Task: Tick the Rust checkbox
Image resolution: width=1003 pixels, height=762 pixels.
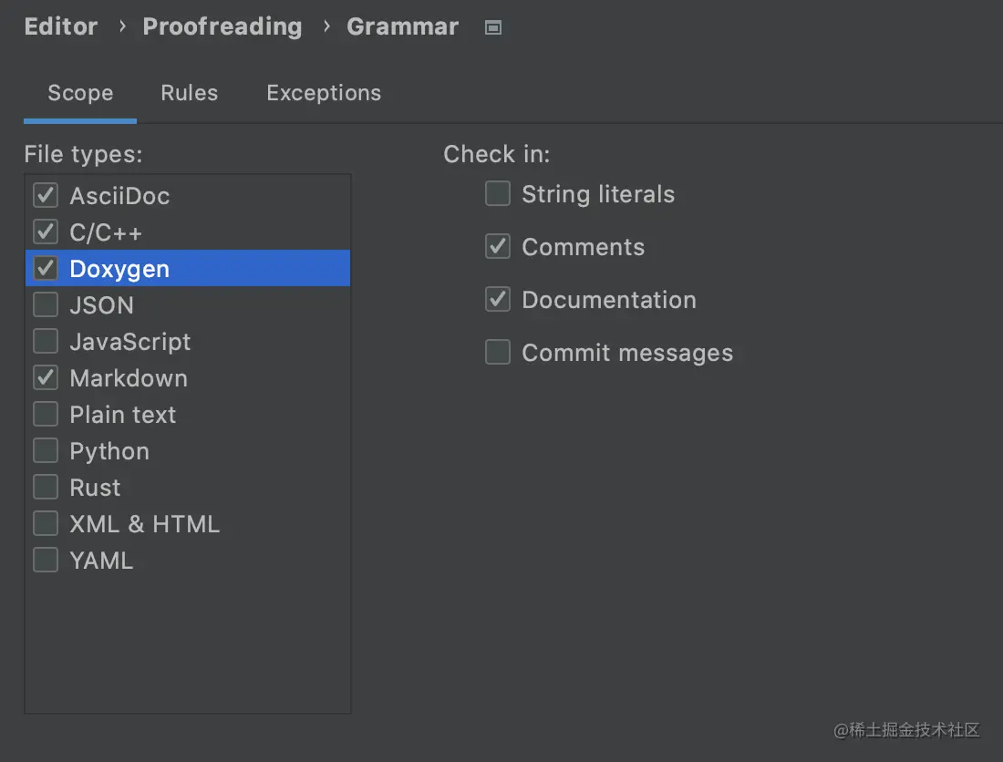Action: click(46, 487)
